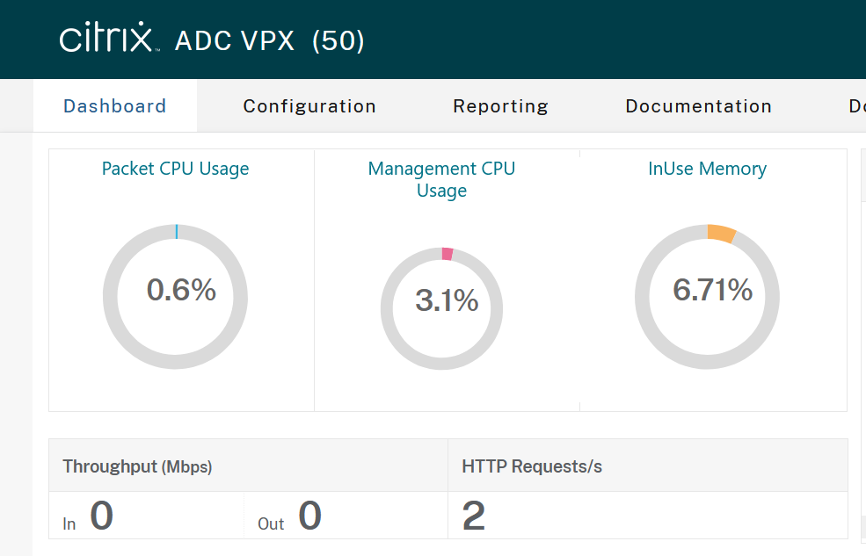The width and height of the screenshot is (866, 556).
Task: Open the Configuration tab
Action: pyautogui.click(x=309, y=106)
